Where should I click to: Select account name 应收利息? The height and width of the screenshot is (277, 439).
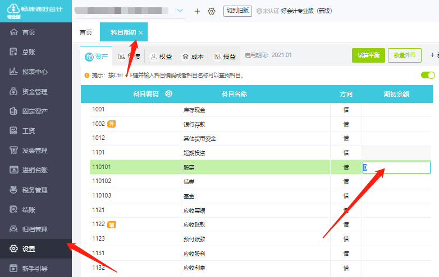(x=194, y=268)
